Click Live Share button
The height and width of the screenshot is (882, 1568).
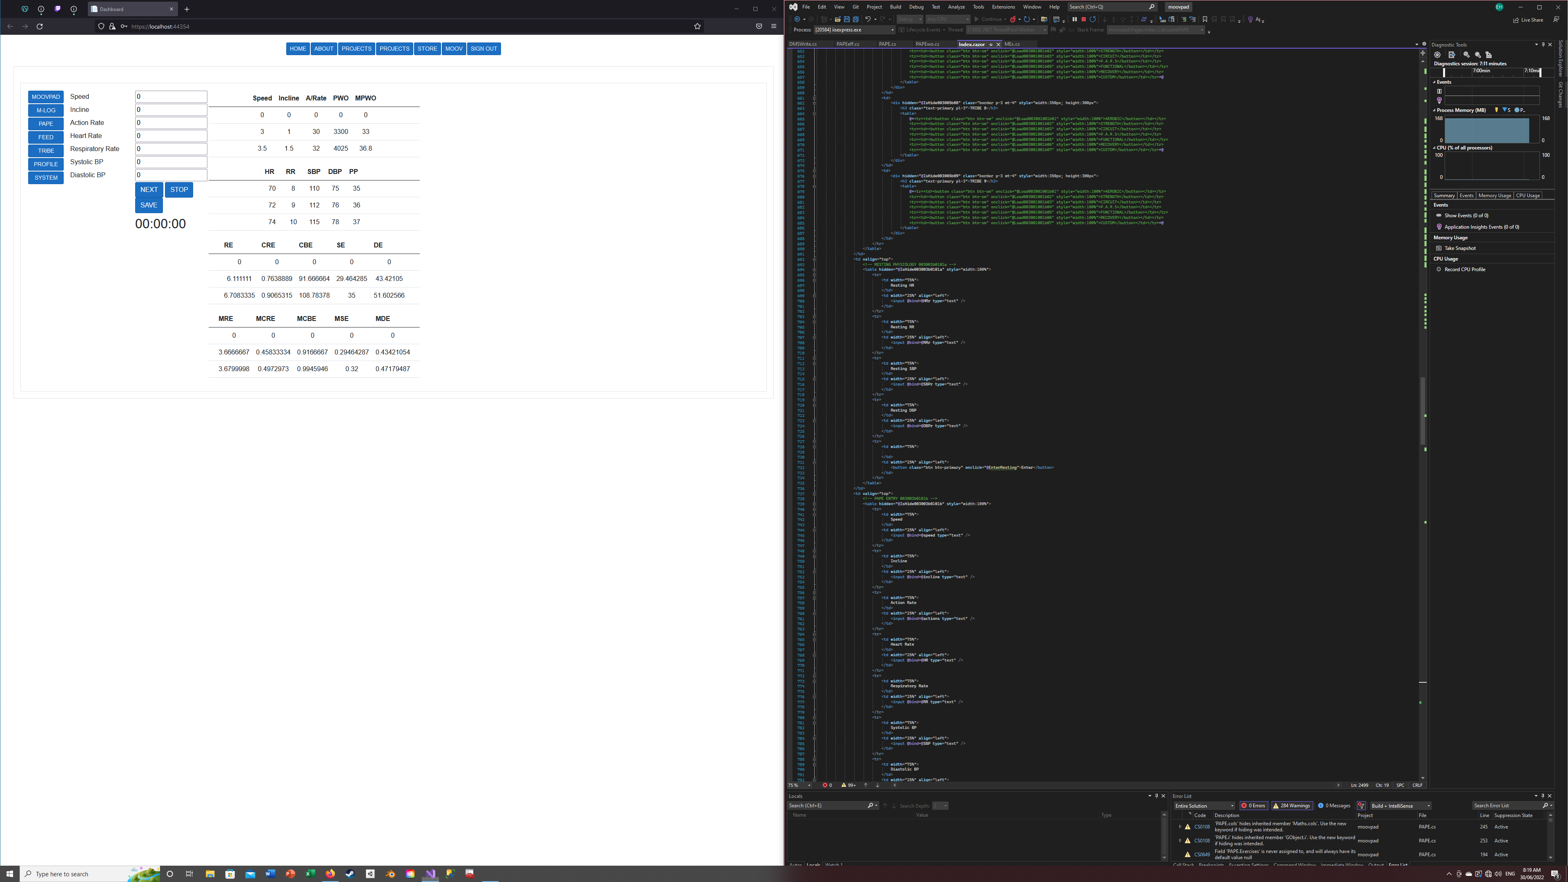pyautogui.click(x=1528, y=20)
